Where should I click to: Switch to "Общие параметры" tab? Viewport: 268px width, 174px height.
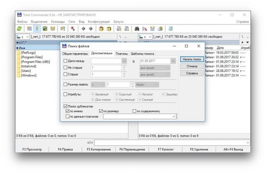pyautogui.click(x=75, y=54)
